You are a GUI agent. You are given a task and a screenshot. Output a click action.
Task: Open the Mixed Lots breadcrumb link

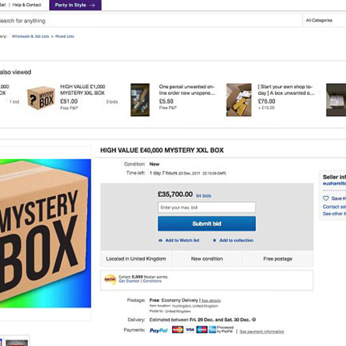pos(65,37)
